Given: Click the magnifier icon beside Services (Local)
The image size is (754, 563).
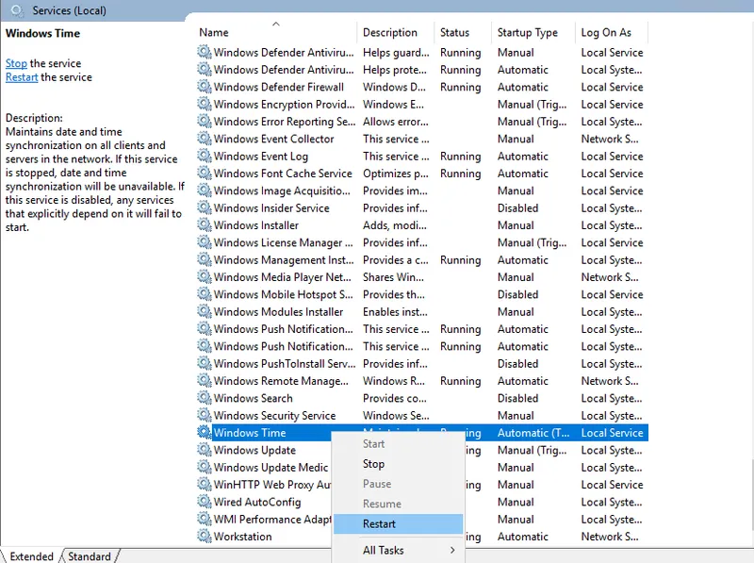Looking at the screenshot, I should tap(14, 10).
